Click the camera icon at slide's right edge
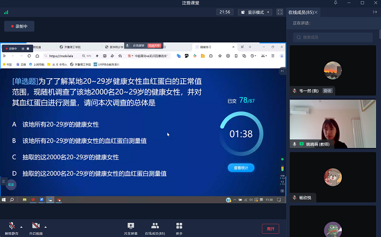This screenshot has width=381, height=237. click(282, 191)
